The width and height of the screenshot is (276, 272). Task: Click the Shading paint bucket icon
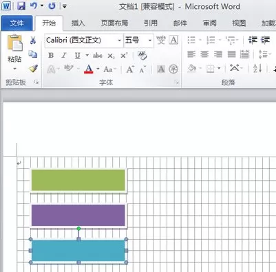[x=192, y=69]
